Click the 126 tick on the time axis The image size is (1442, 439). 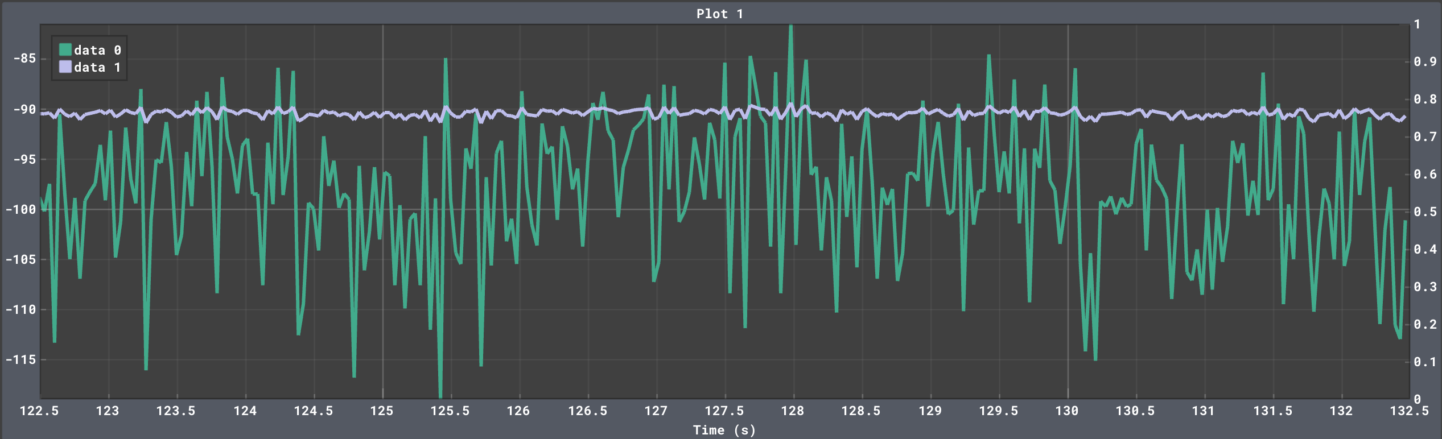point(518,411)
